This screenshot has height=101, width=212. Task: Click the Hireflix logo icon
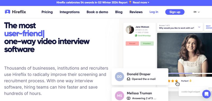pos(7,12)
